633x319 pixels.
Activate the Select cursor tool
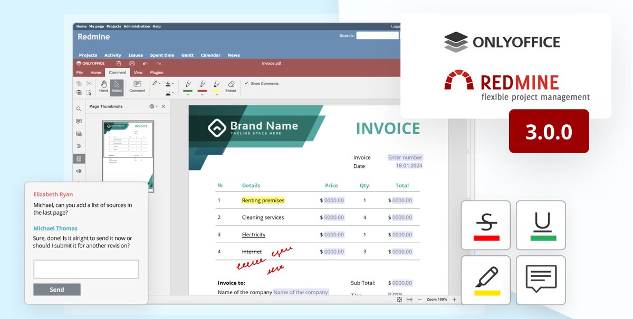(x=117, y=87)
